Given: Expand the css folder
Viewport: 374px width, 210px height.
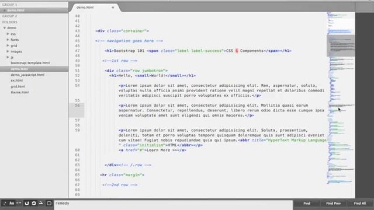Looking at the screenshot, I should (8, 34).
